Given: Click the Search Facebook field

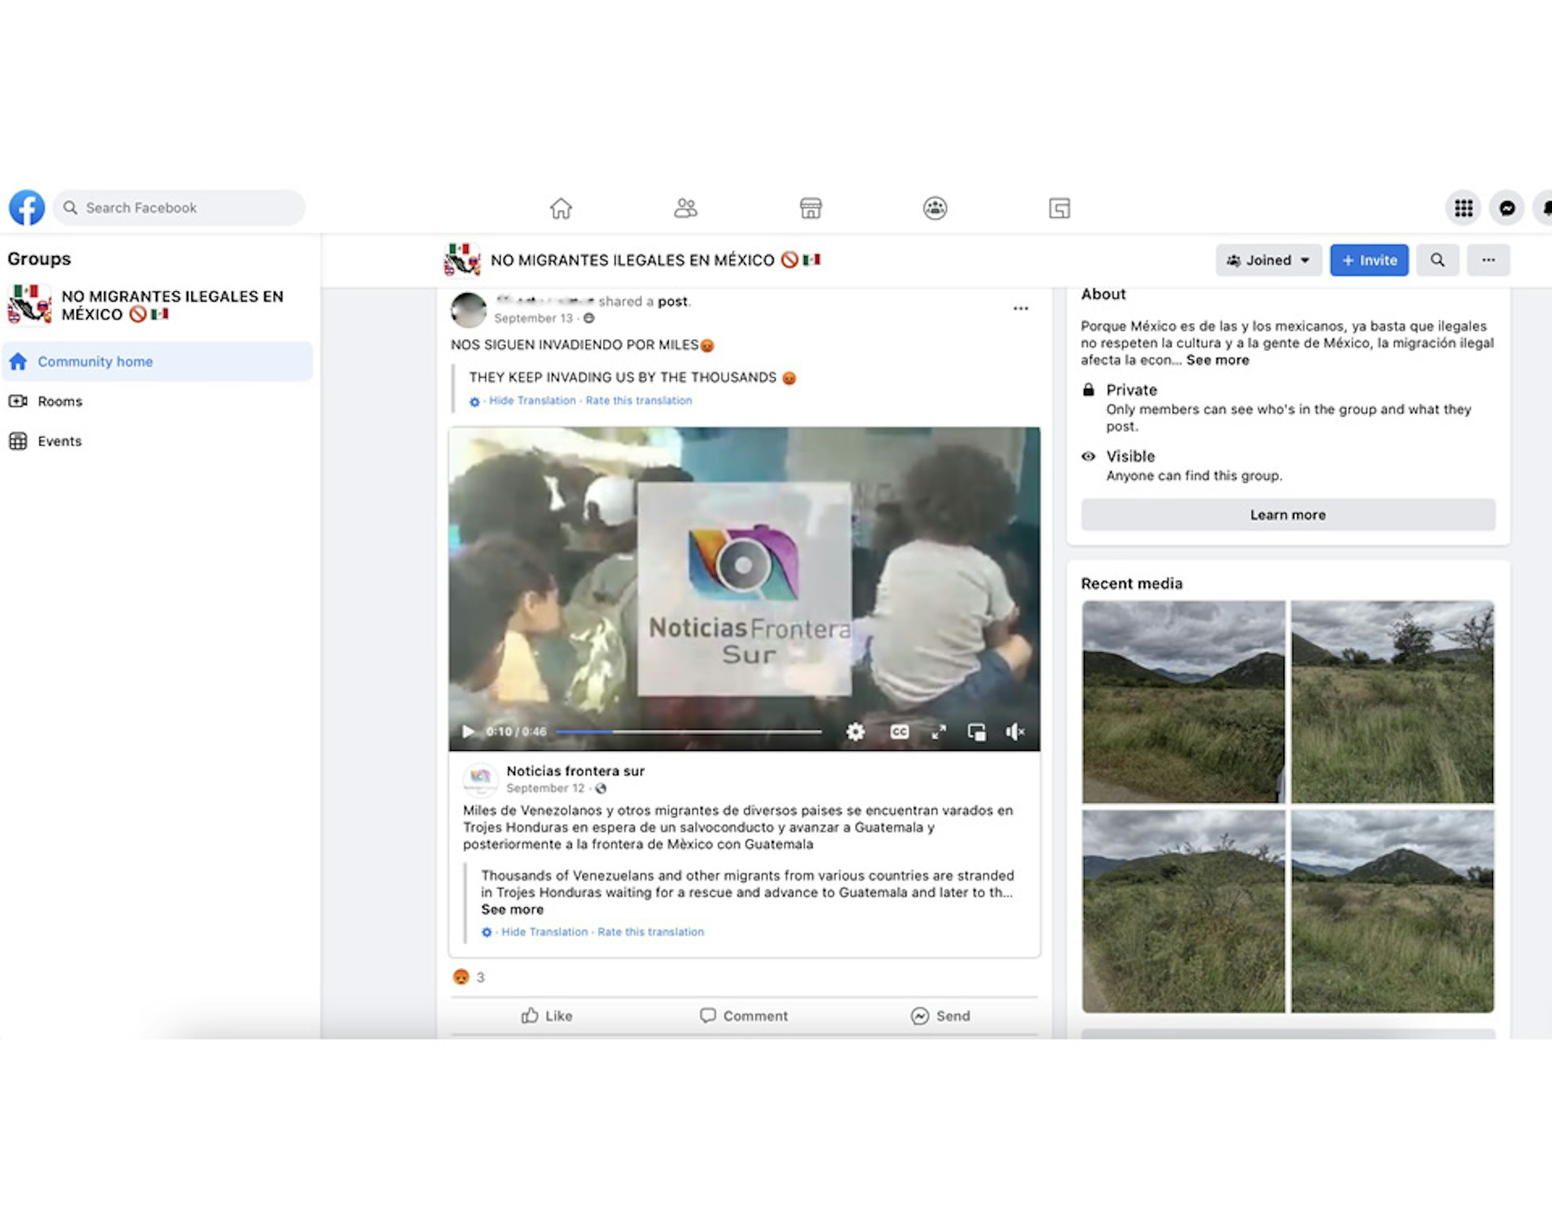Looking at the screenshot, I should (x=179, y=207).
